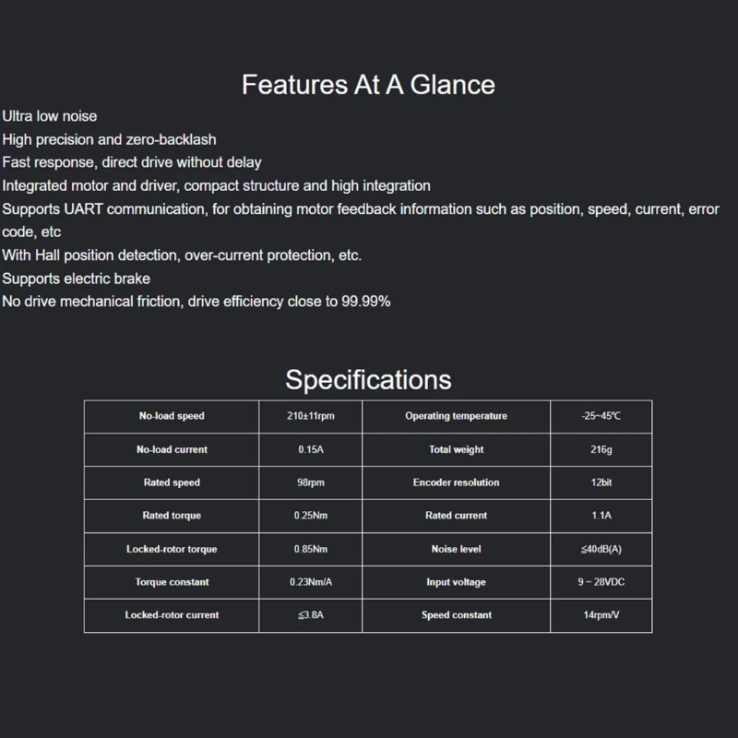This screenshot has width=738, height=738.
Task: Click the "Torque constant" label cell
Action: (172, 582)
